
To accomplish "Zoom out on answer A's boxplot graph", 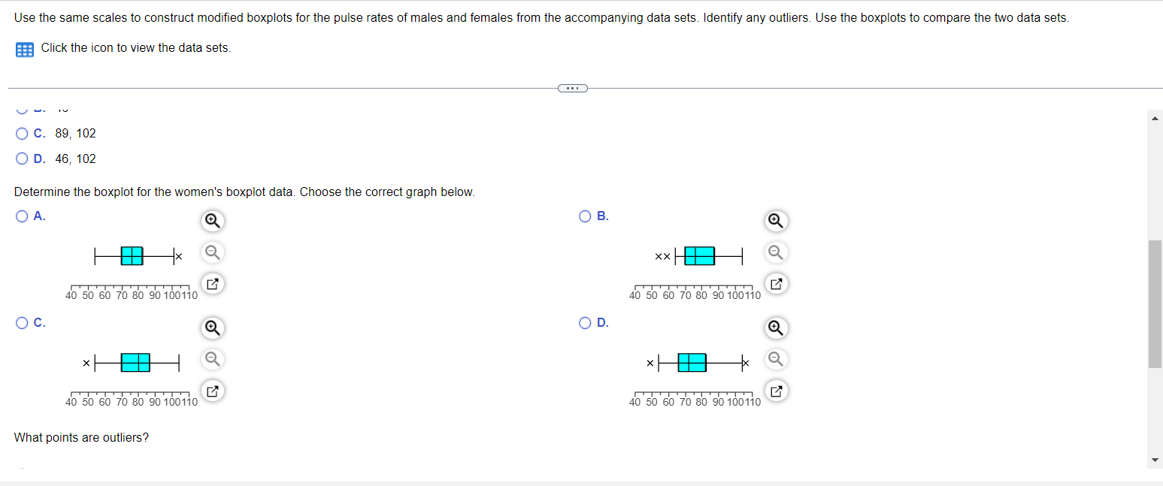I will click(212, 252).
